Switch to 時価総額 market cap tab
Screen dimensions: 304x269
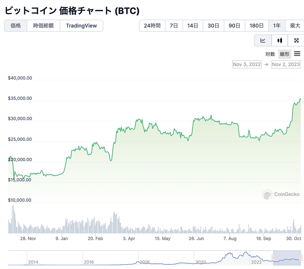pos(43,26)
